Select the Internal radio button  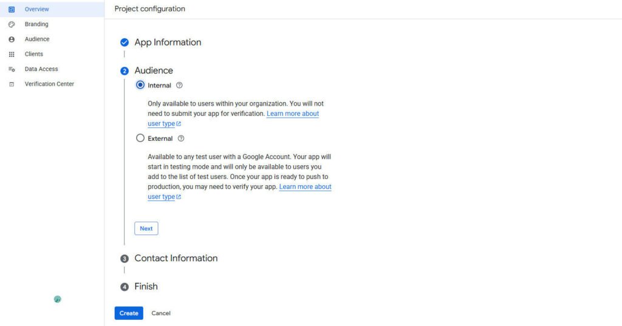pos(140,85)
